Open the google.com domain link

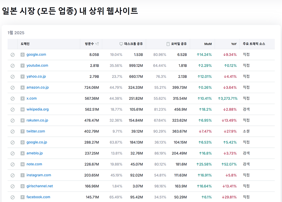(x=36, y=55)
